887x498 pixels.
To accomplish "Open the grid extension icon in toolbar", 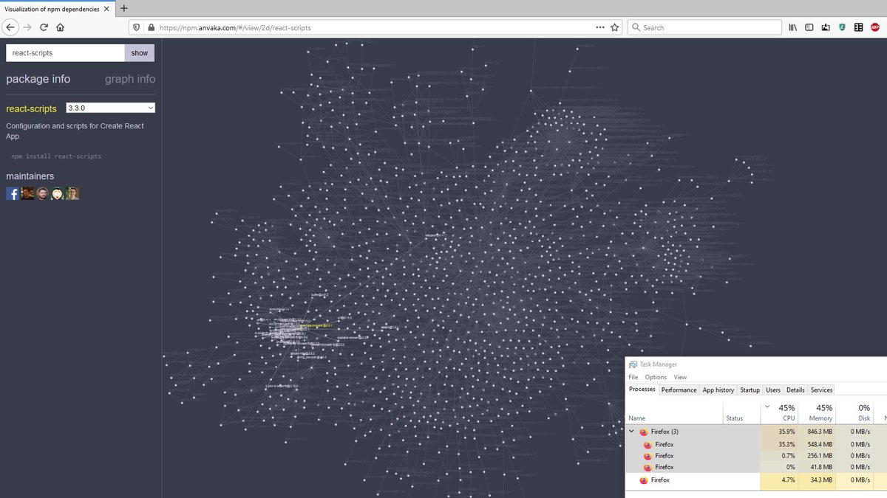I will click(858, 27).
